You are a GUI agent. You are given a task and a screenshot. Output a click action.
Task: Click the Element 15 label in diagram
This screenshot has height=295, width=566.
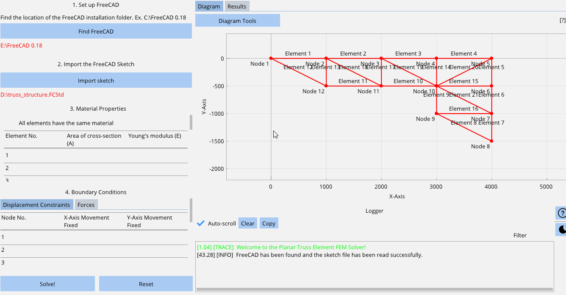(463, 81)
